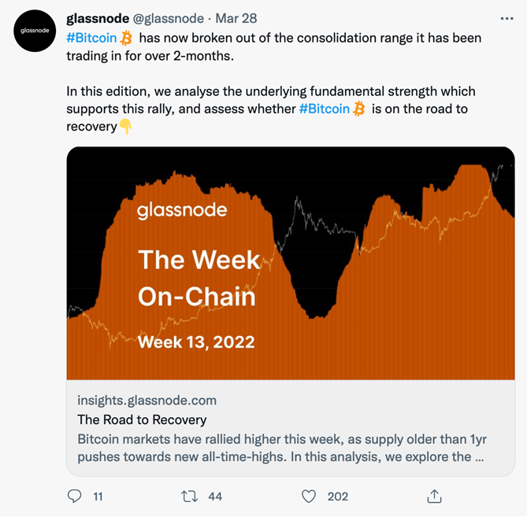Click the article description about Bitcoin markets

(282, 448)
